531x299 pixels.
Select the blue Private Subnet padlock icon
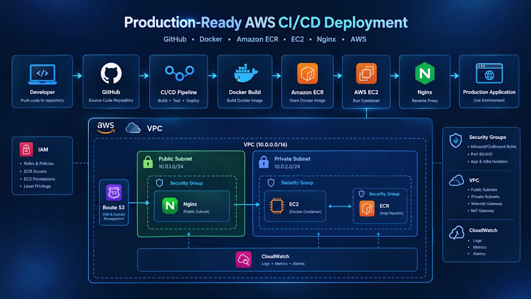coord(264,162)
